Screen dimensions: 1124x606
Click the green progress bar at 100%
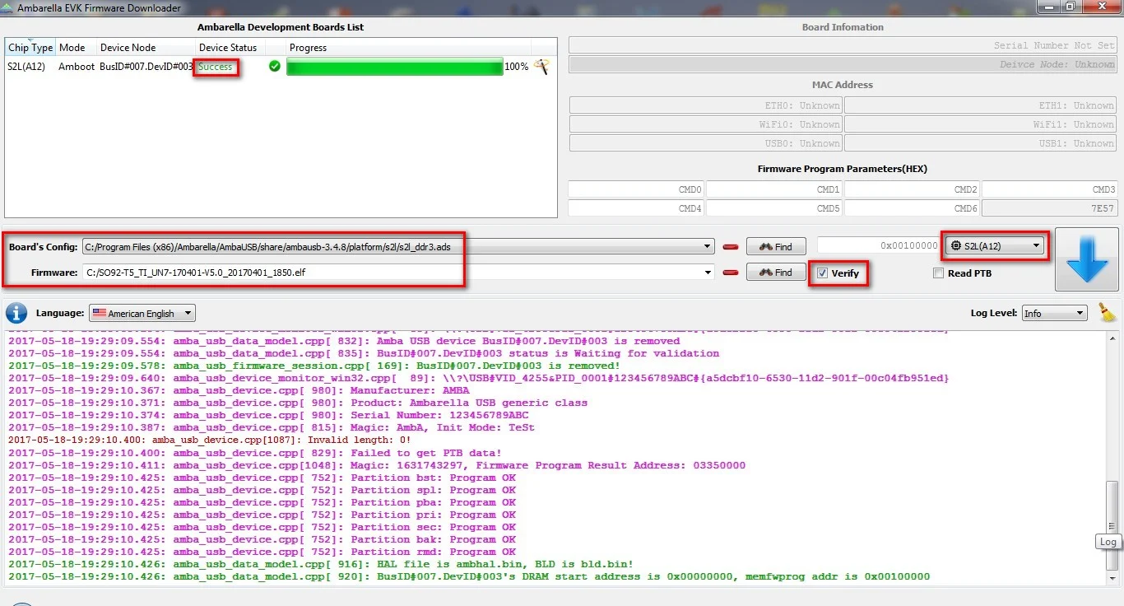[x=395, y=67]
